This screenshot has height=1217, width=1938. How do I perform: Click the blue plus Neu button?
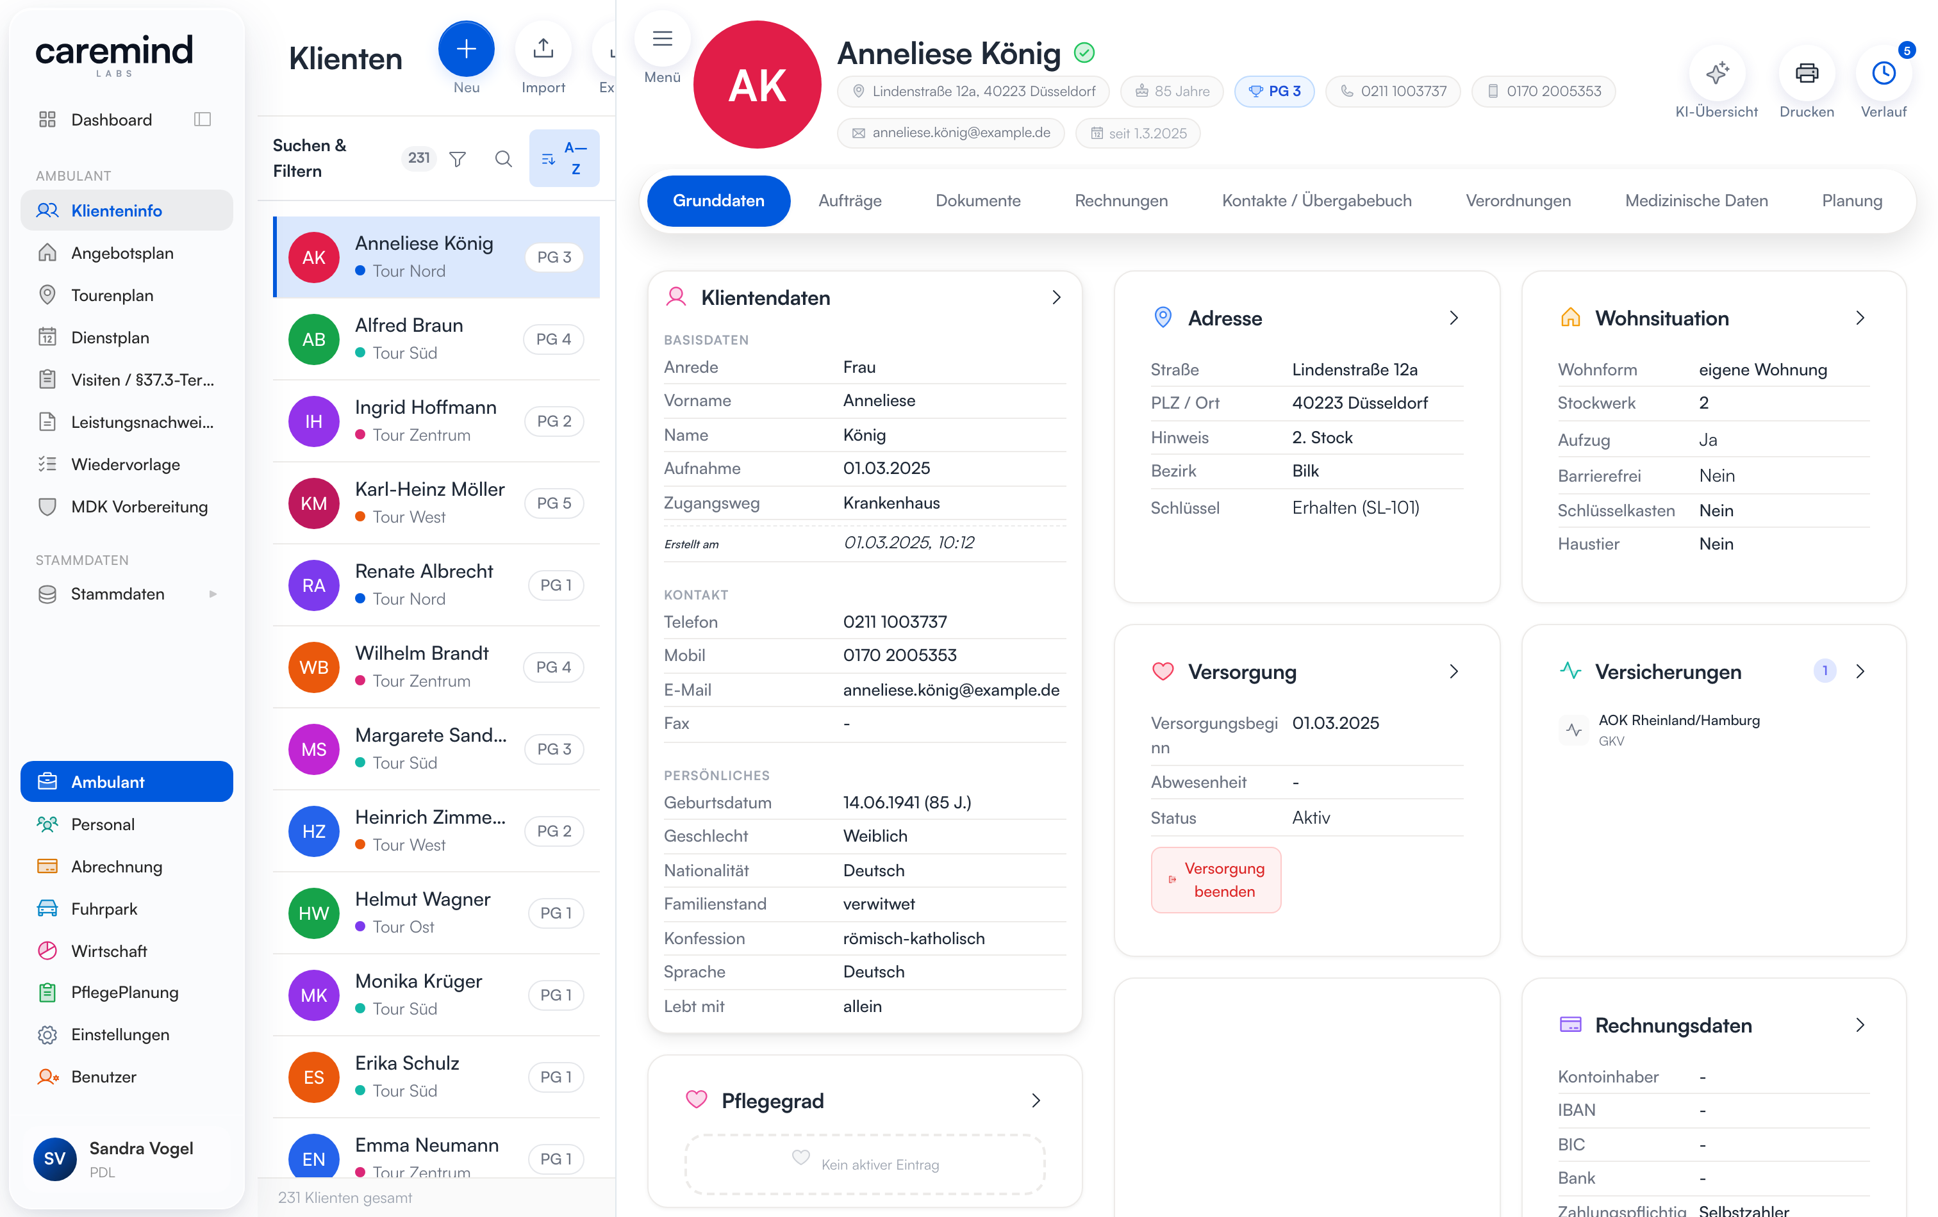tap(466, 49)
